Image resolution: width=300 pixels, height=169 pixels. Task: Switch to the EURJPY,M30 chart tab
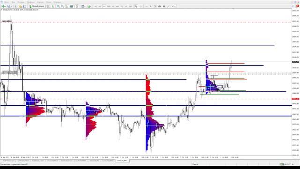(x=81, y=161)
